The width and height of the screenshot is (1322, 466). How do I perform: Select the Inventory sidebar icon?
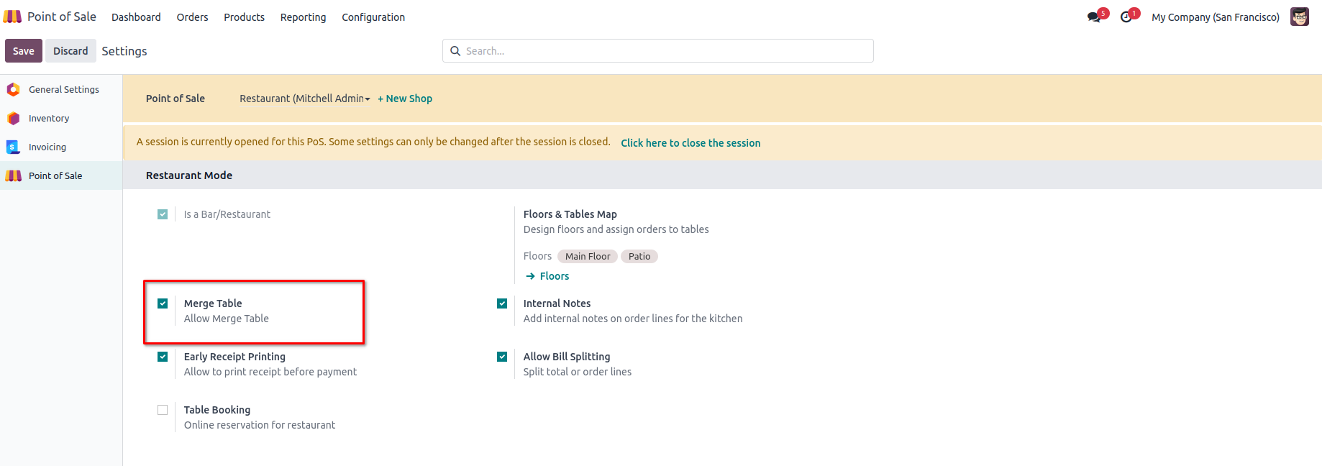pos(13,119)
